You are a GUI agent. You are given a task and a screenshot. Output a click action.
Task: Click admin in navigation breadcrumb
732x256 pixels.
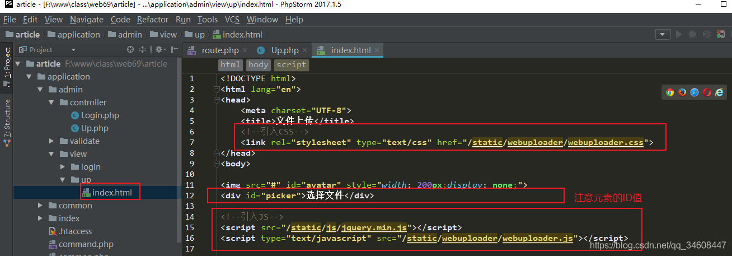click(x=125, y=34)
